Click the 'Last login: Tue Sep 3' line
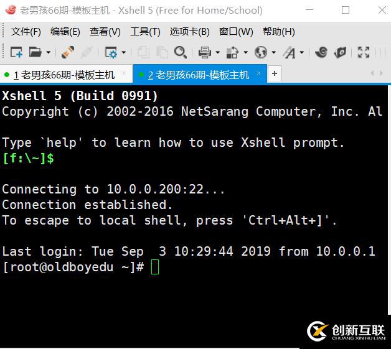 pos(189,251)
